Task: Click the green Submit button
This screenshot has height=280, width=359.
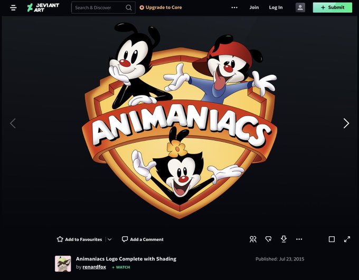Action: pos(333,7)
